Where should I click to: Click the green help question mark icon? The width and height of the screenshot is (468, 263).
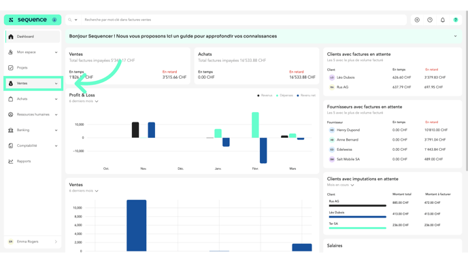pos(456,20)
